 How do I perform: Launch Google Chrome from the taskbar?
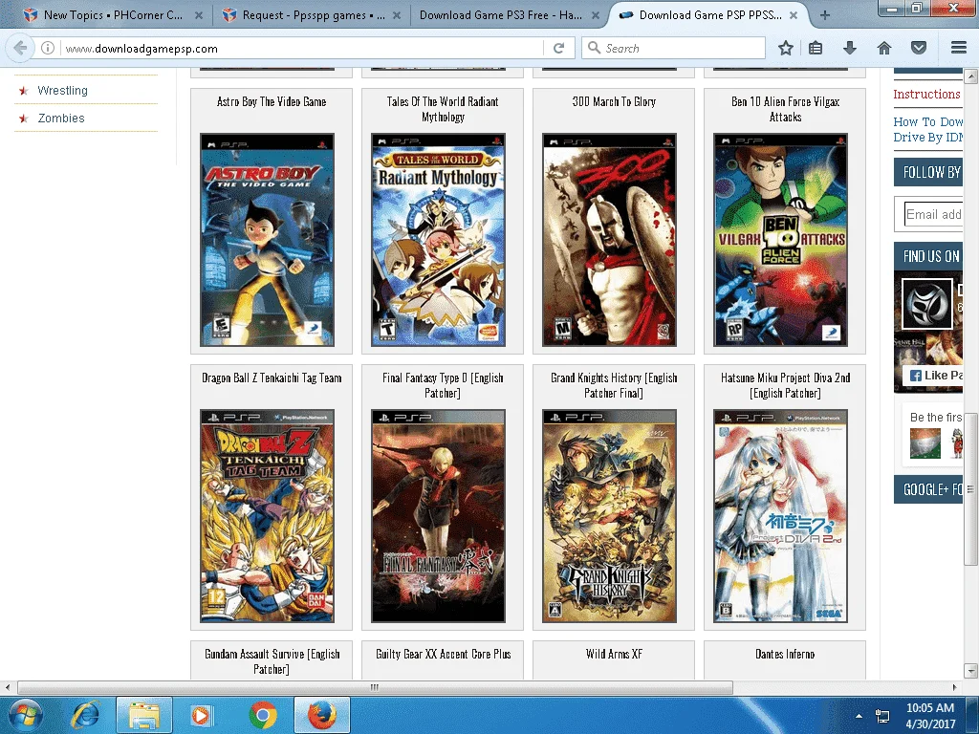point(263,715)
